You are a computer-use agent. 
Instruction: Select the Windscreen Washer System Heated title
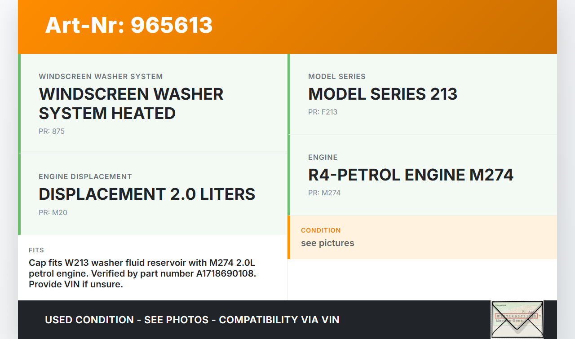pos(131,103)
